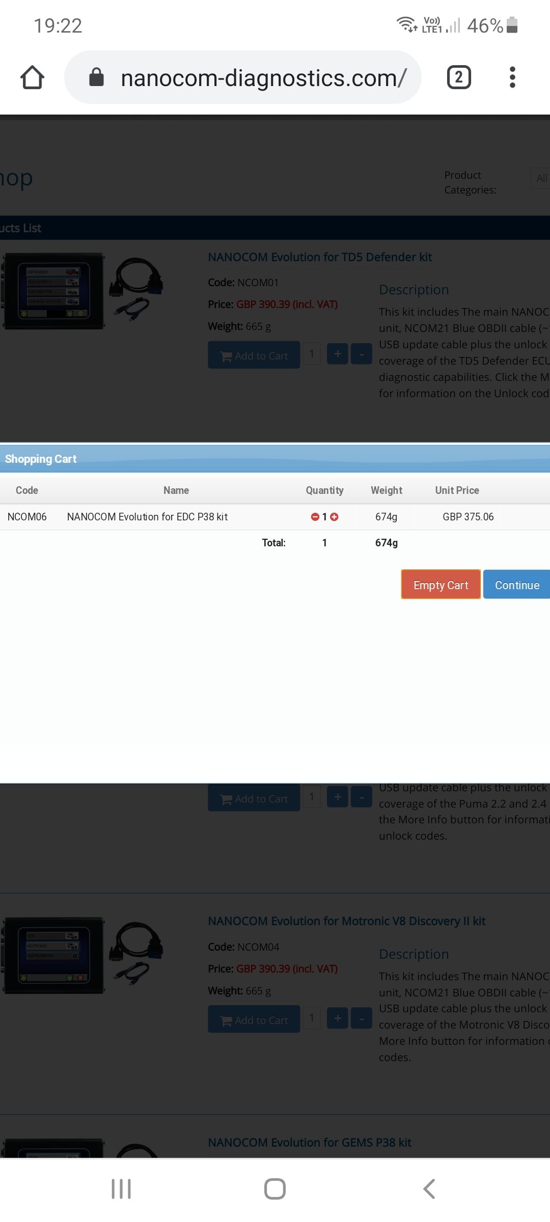Open NANOCOM Evolution for Motronic V8 Discovery II link
The width and height of the screenshot is (550, 1222).
(x=346, y=921)
